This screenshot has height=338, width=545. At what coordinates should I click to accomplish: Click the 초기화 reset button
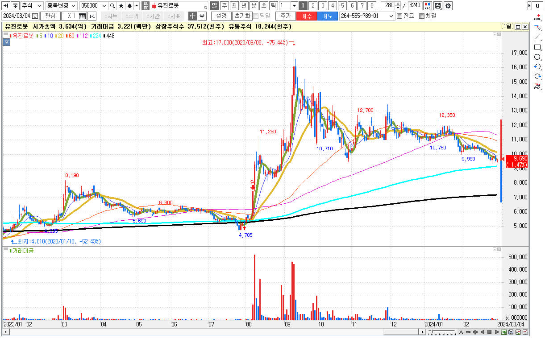[242, 16]
